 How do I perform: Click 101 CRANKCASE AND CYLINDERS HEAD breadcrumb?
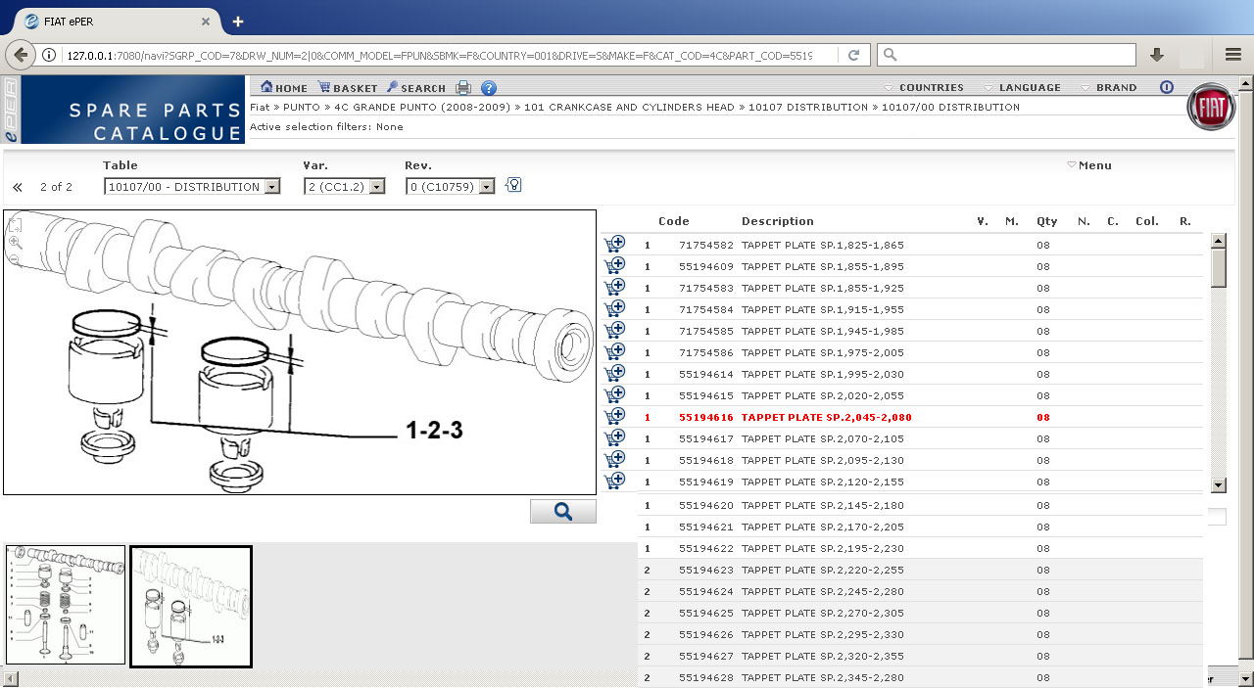tap(629, 108)
